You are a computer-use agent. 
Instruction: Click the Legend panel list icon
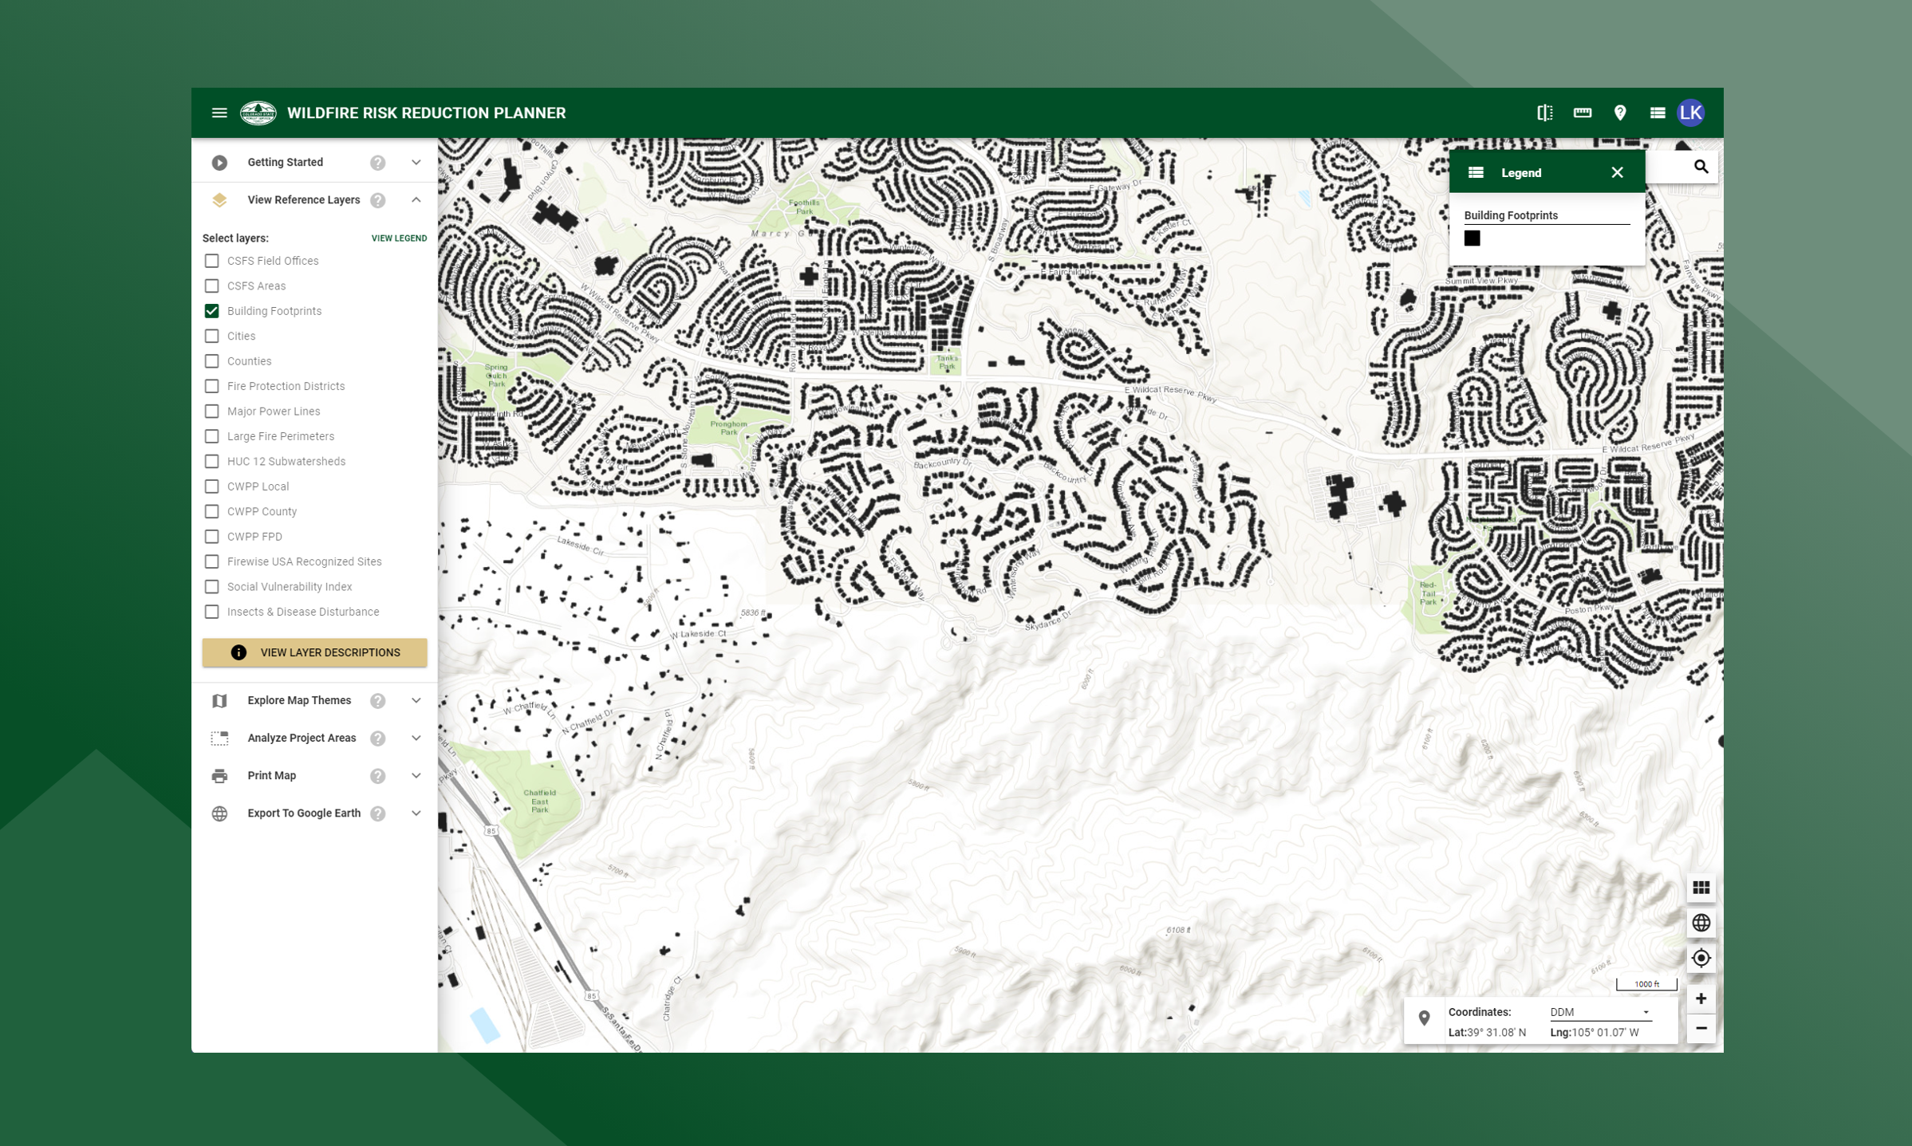coord(1476,172)
